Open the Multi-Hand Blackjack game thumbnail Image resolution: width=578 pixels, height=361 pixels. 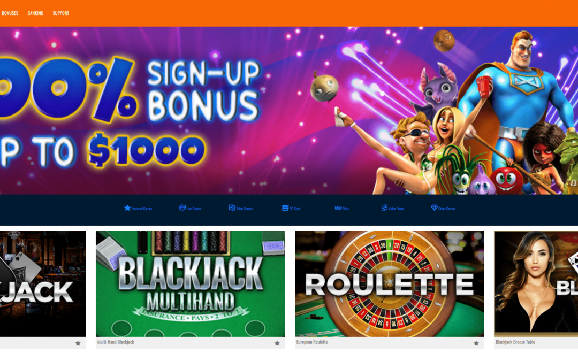click(190, 283)
